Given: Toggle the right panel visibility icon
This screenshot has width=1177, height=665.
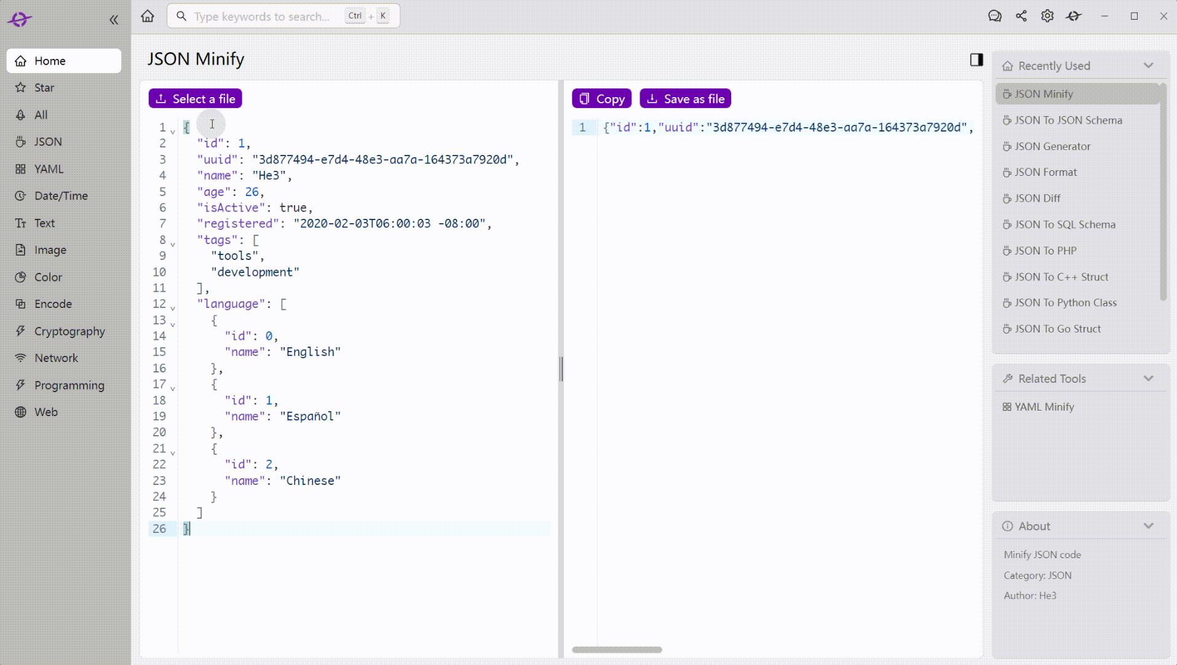Looking at the screenshot, I should [975, 59].
